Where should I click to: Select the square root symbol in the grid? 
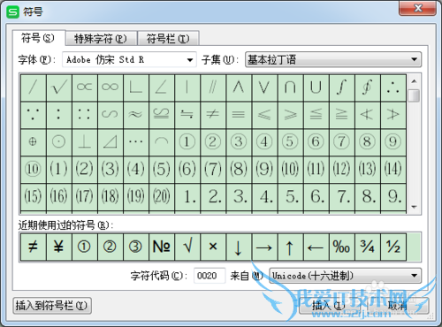[x=59, y=87]
